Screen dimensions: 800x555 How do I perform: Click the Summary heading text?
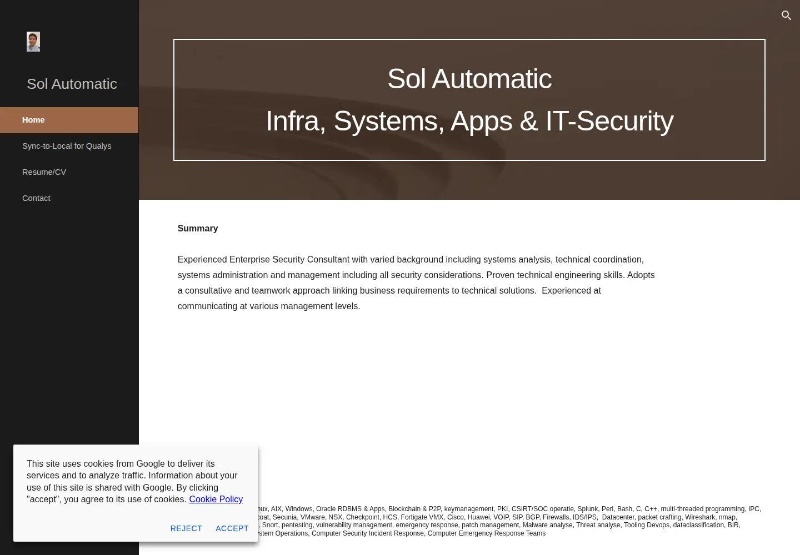coord(198,228)
